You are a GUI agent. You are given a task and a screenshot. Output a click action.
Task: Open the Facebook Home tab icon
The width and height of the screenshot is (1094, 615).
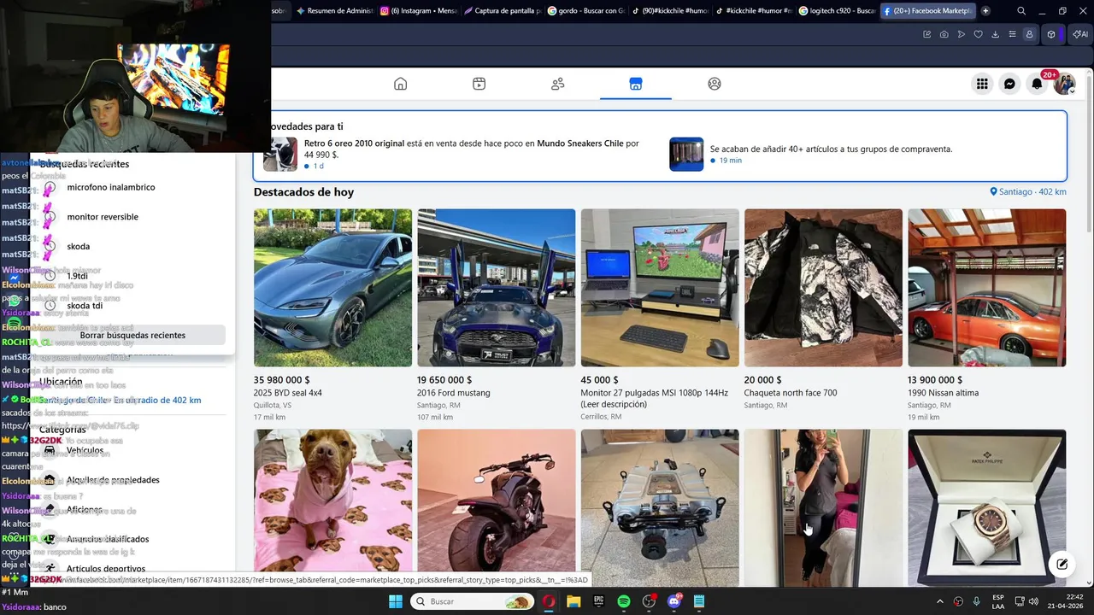(400, 84)
